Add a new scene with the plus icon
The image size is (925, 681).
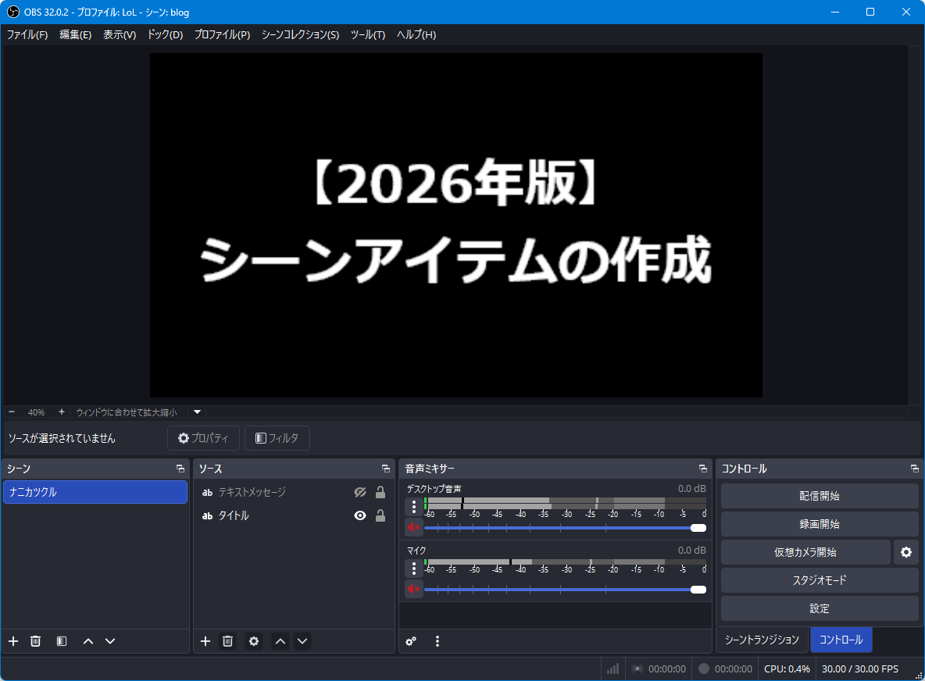point(13,641)
